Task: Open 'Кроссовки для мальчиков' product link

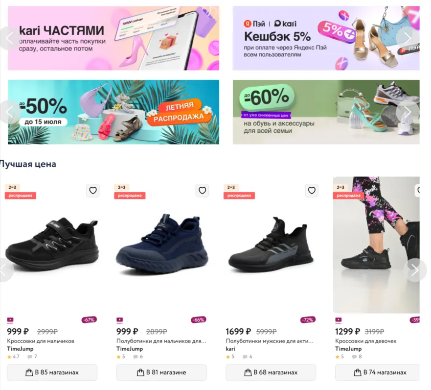Action: coord(41,341)
